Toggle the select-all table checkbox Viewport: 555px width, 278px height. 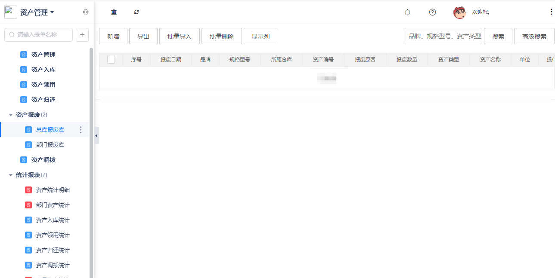pyautogui.click(x=111, y=60)
